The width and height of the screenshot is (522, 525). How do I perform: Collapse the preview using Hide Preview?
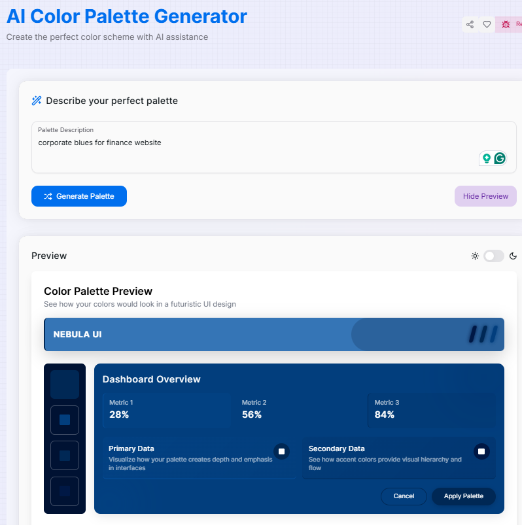[485, 196]
